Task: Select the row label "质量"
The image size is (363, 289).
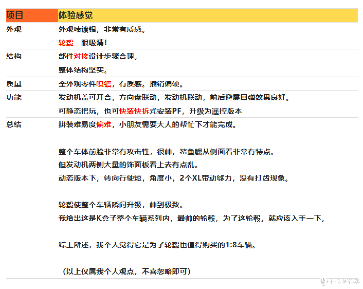Action: coord(14,84)
